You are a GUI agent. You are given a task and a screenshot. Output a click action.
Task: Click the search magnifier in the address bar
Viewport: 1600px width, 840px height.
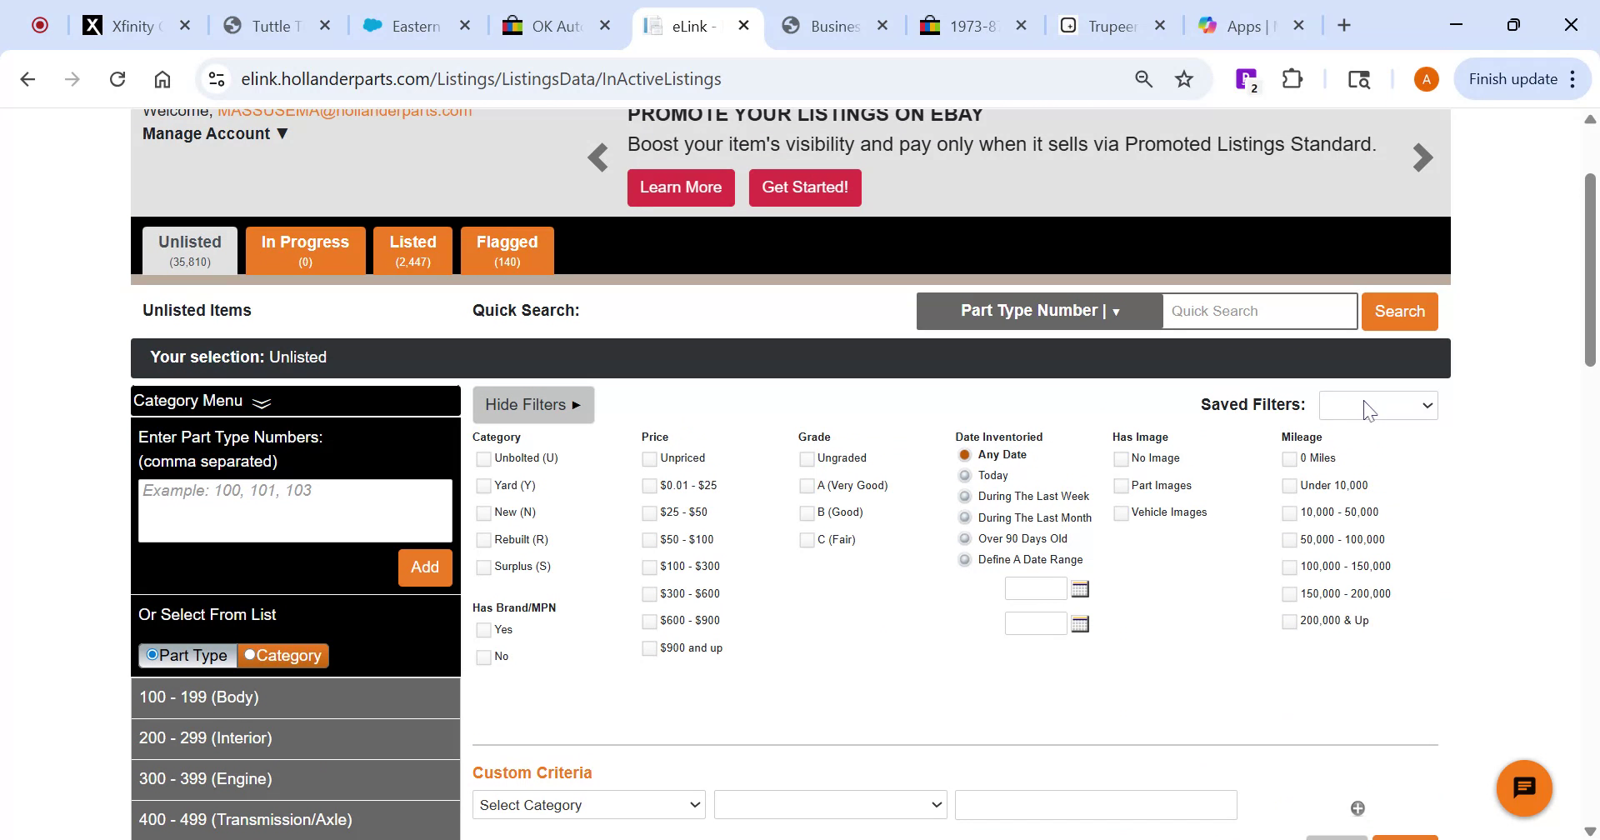click(x=1142, y=78)
